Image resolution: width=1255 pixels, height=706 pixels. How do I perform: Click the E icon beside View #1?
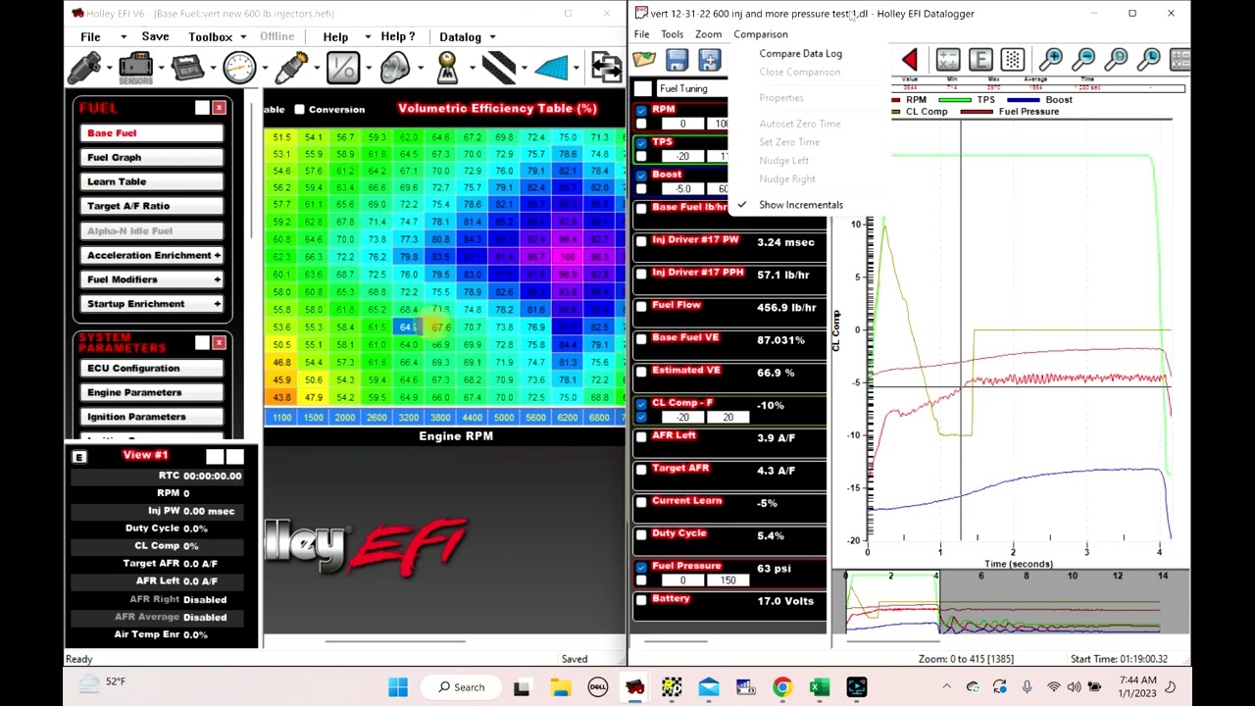coord(79,457)
